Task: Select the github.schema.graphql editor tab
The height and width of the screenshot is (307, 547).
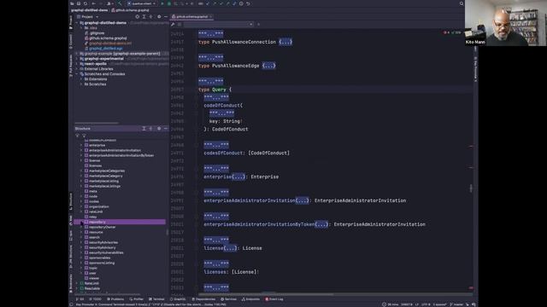Action: tap(191, 17)
